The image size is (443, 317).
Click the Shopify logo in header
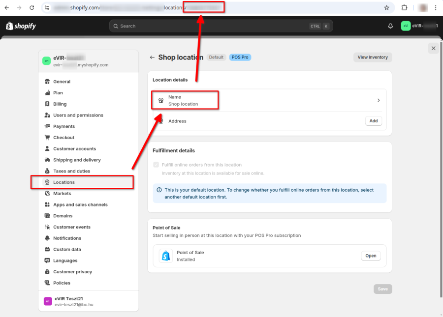(21, 26)
